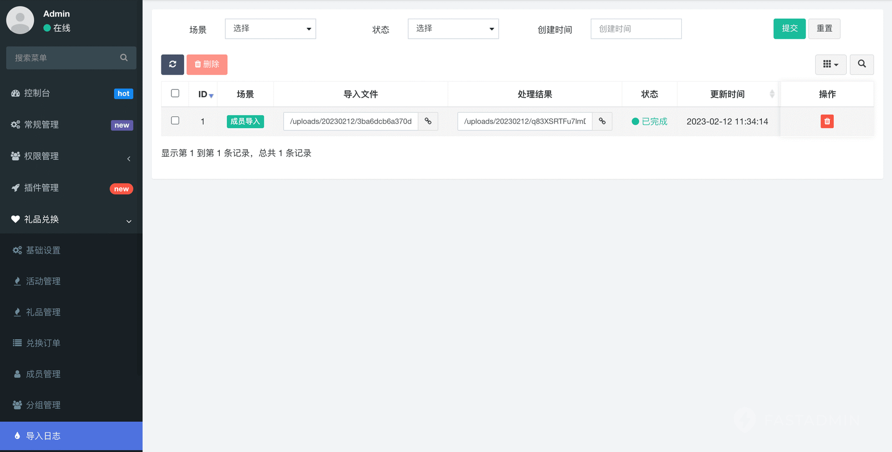Open the 状态 select dropdown
892x452 pixels.
(x=453, y=29)
